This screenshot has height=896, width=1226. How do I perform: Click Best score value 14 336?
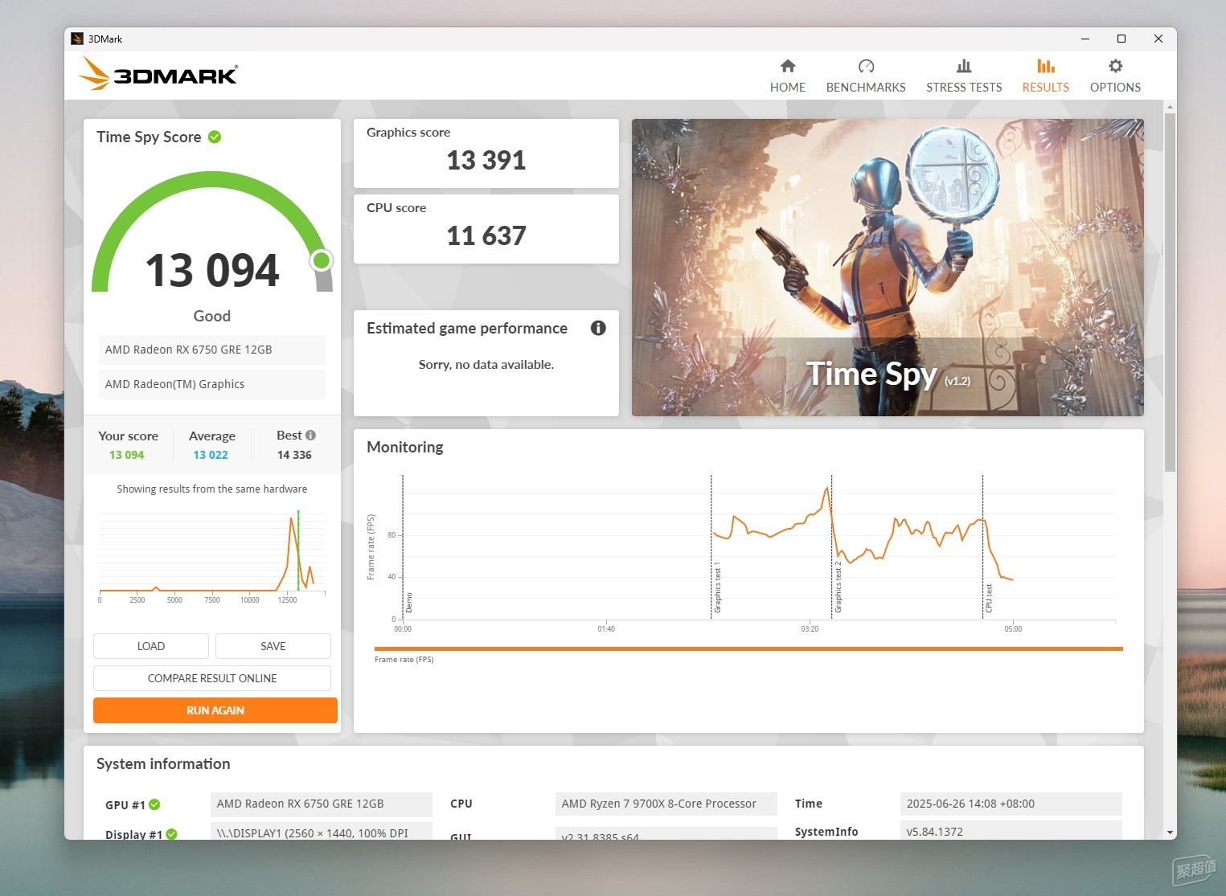(294, 455)
